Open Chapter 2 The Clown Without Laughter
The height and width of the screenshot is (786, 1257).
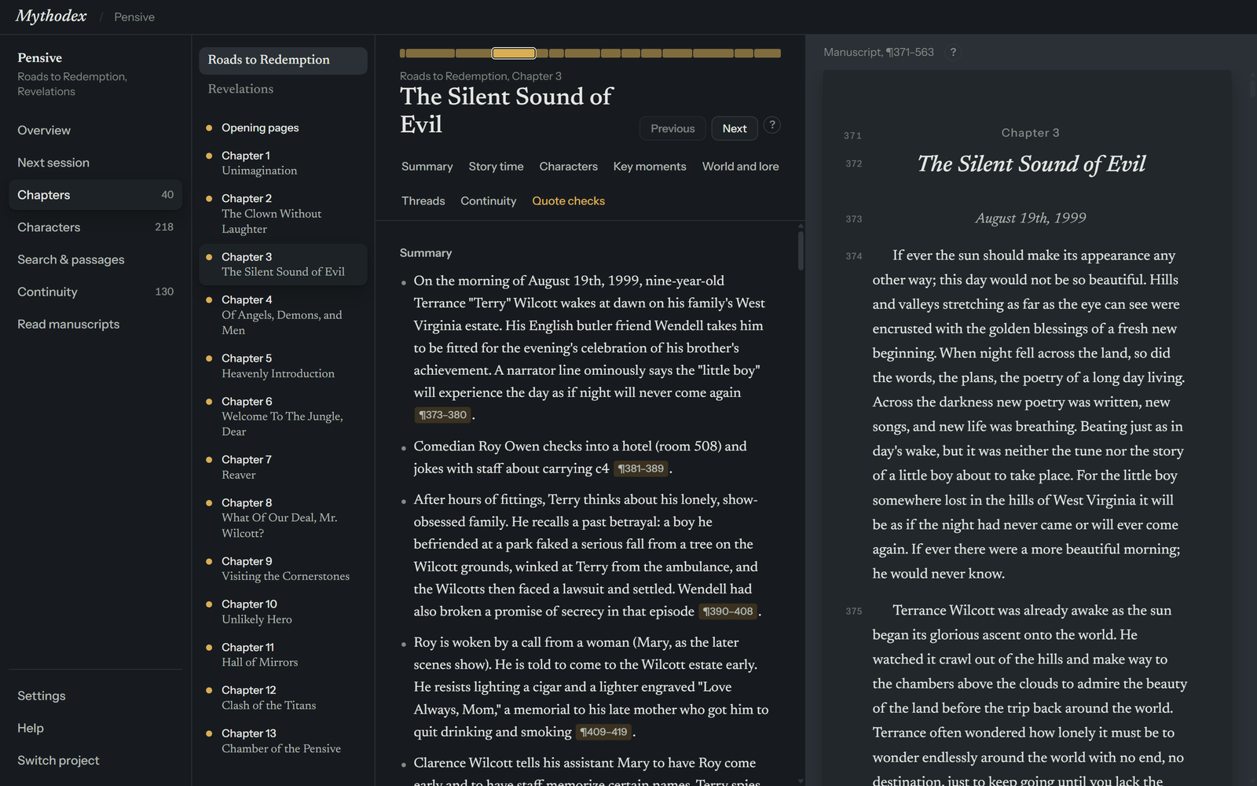pyautogui.click(x=283, y=214)
